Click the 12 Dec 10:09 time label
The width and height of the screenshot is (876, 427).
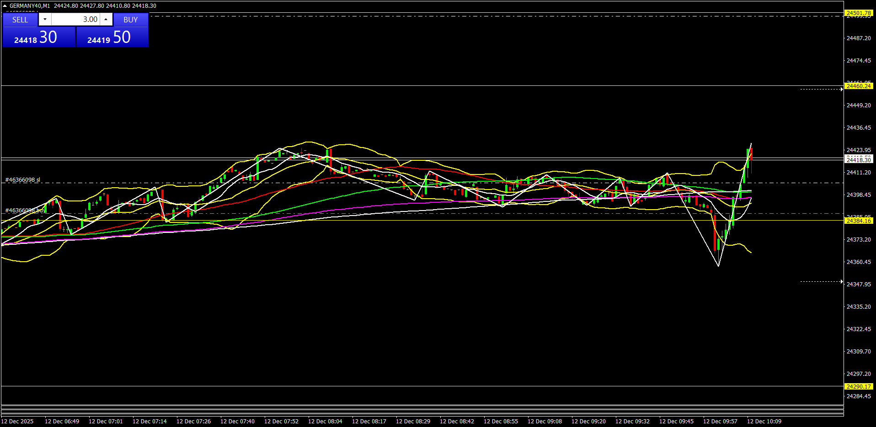click(x=764, y=421)
